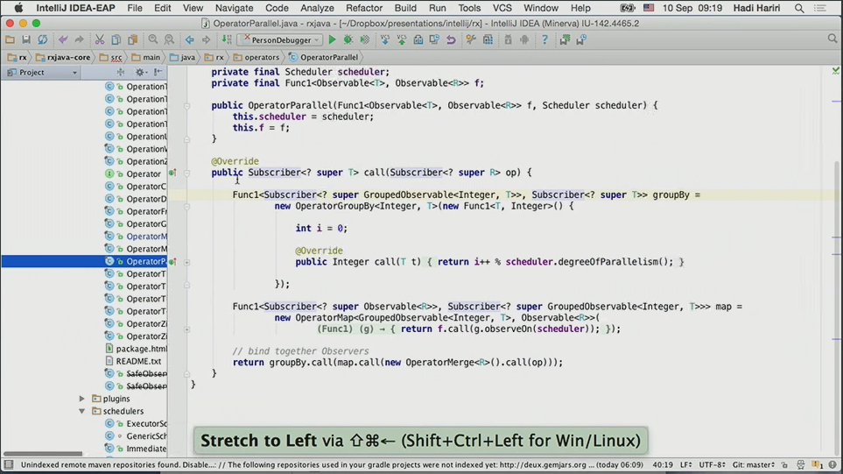
Task: Select README.txt in the project tree
Action: [137, 361]
